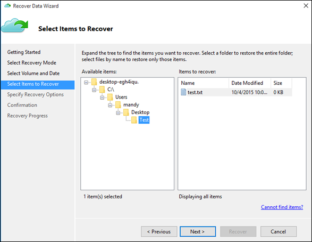
Task: Click the Next button
Action: tap(198, 231)
